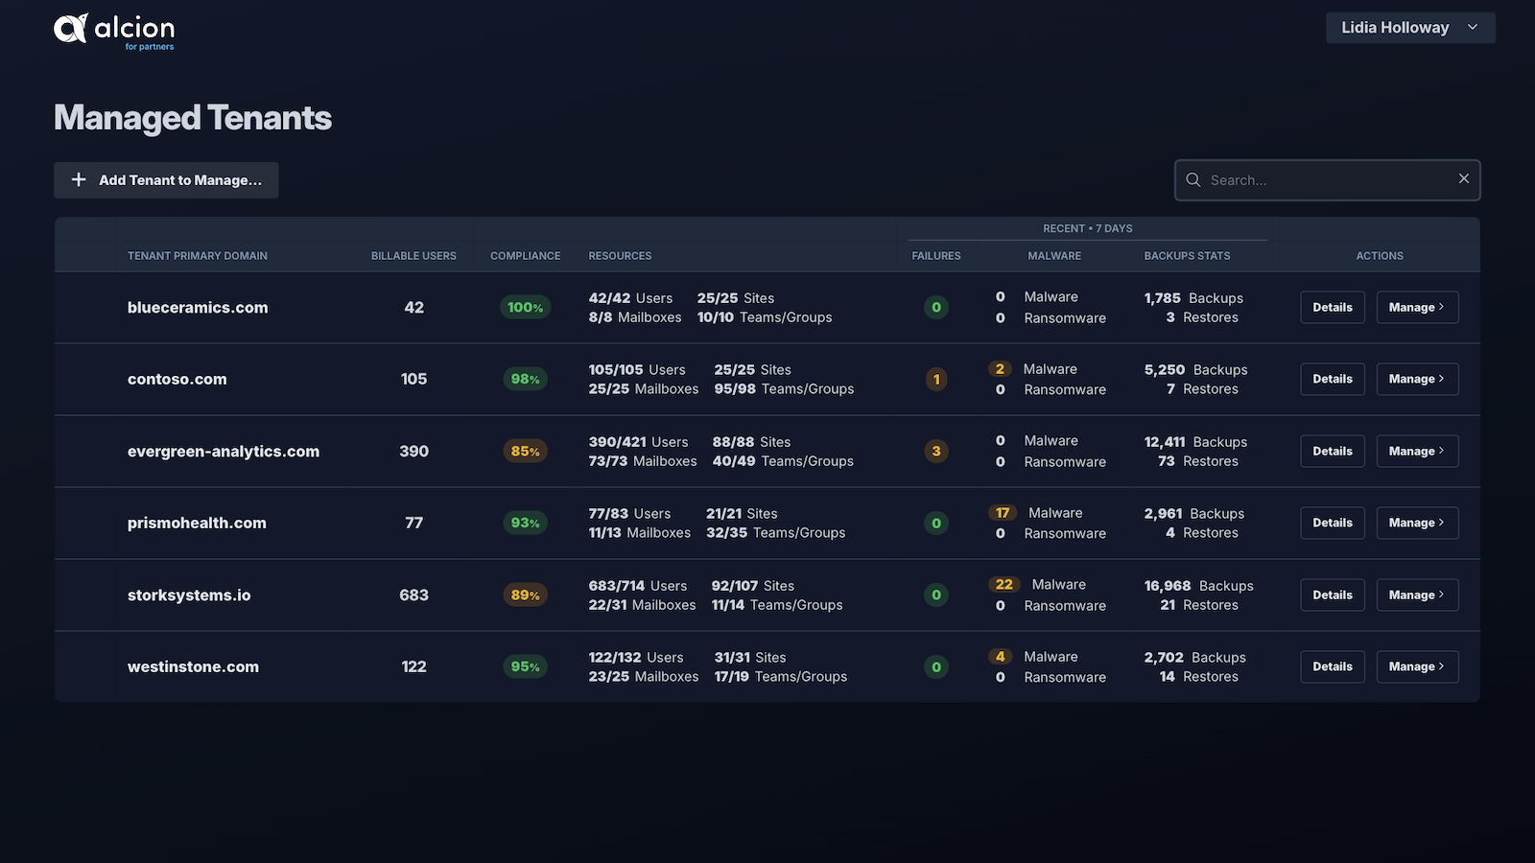Click storksystems.io malware count badge 22
The width and height of the screenshot is (1535, 863).
[1004, 584]
